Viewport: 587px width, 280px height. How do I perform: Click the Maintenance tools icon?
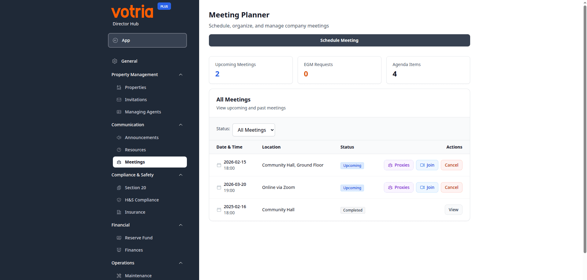coord(119,276)
